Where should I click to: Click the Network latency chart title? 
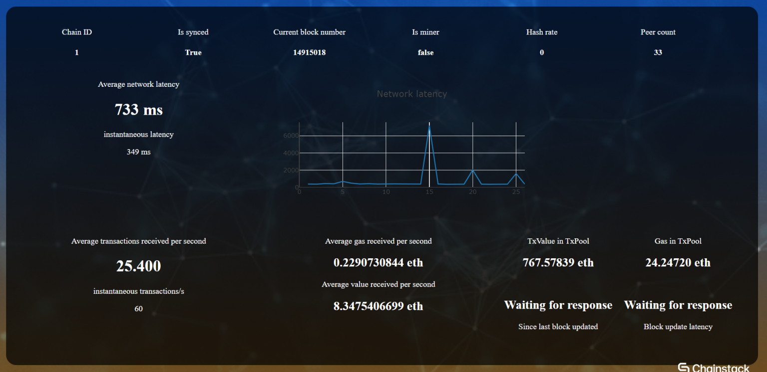coord(412,94)
